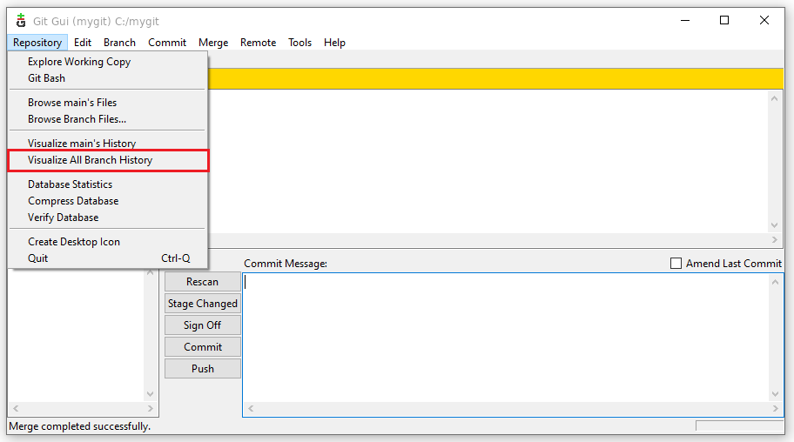Click right arrow of commit message horizontal scrollbar
The image size is (794, 442).
(775, 409)
